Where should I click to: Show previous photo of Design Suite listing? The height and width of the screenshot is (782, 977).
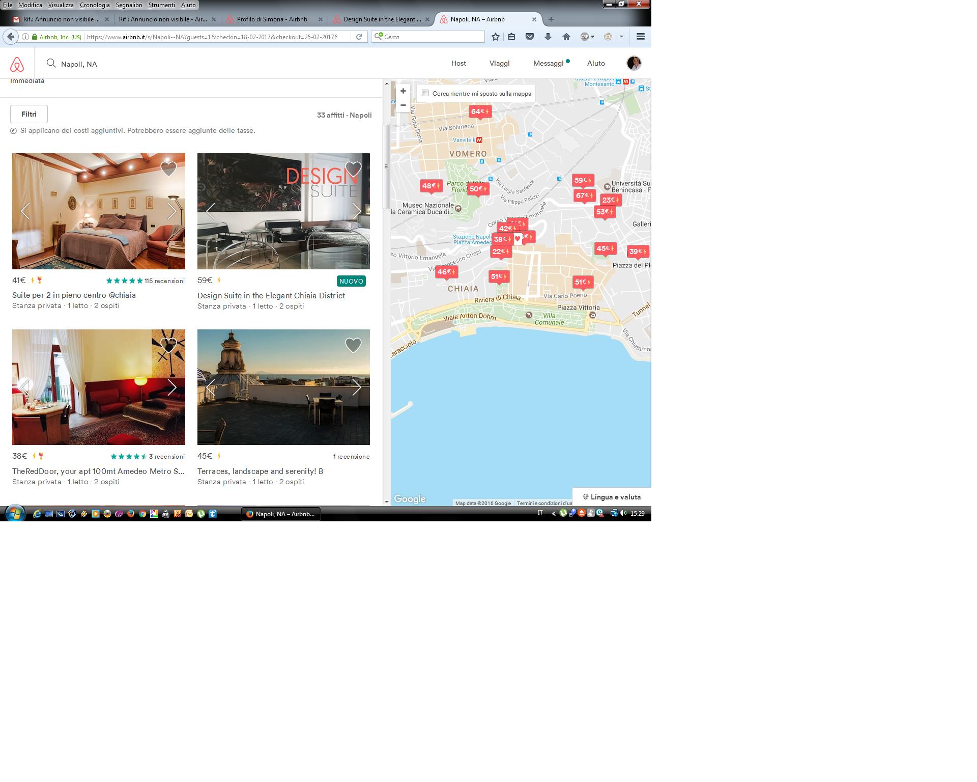[211, 211]
